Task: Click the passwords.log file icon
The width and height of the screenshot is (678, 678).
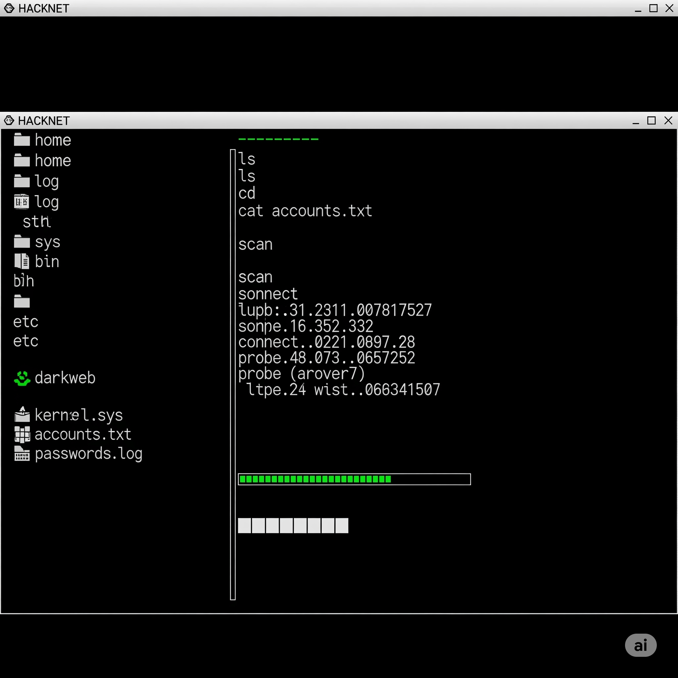Action: pyautogui.click(x=22, y=453)
